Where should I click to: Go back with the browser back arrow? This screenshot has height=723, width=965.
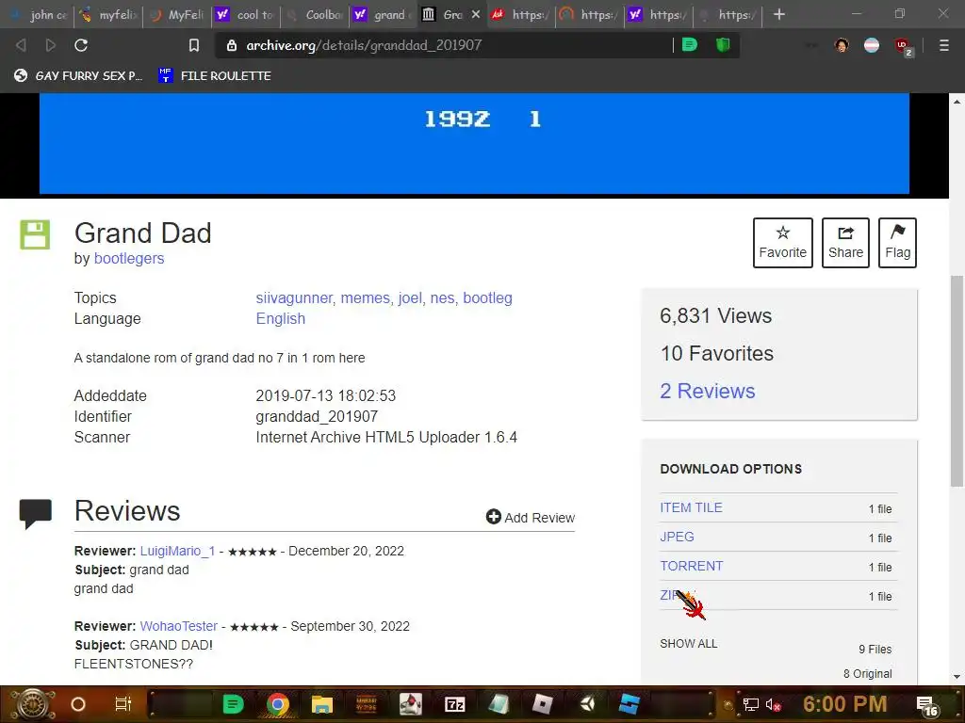point(21,45)
